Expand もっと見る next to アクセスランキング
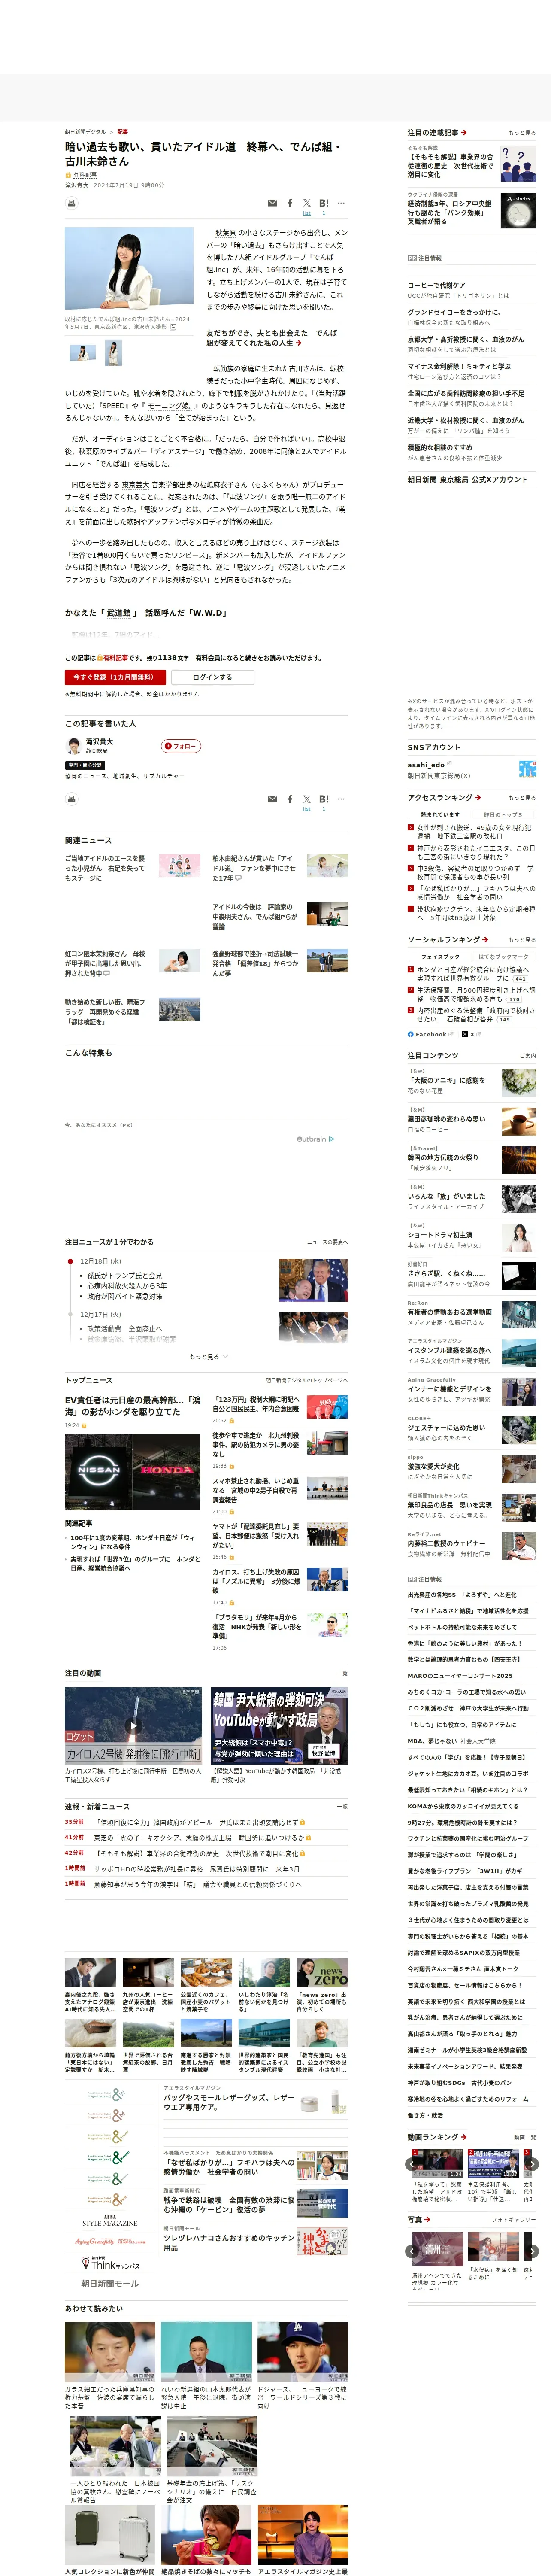Screen dimensions: 551x2576 (x=521, y=798)
